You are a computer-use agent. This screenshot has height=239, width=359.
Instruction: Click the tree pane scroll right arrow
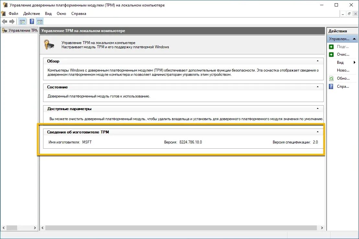coord(35,228)
